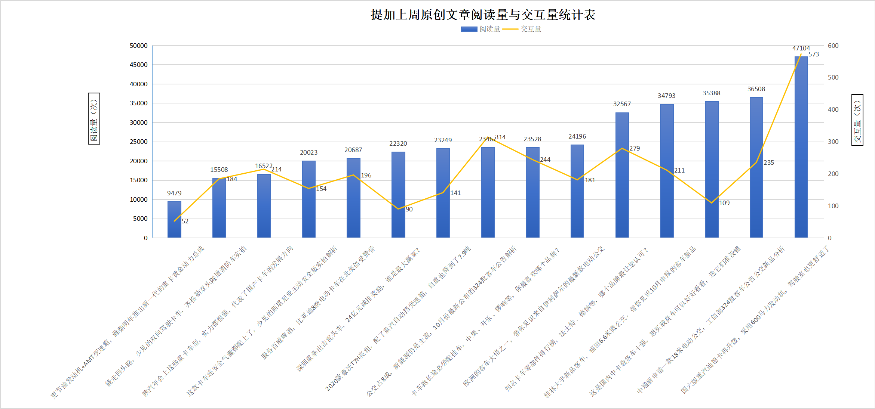This screenshot has height=409, width=875.
Task: Click the 50000 left axis tick label
Action: tap(139, 46)
